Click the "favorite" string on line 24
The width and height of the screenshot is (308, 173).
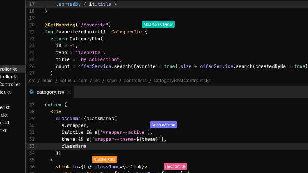89,53
